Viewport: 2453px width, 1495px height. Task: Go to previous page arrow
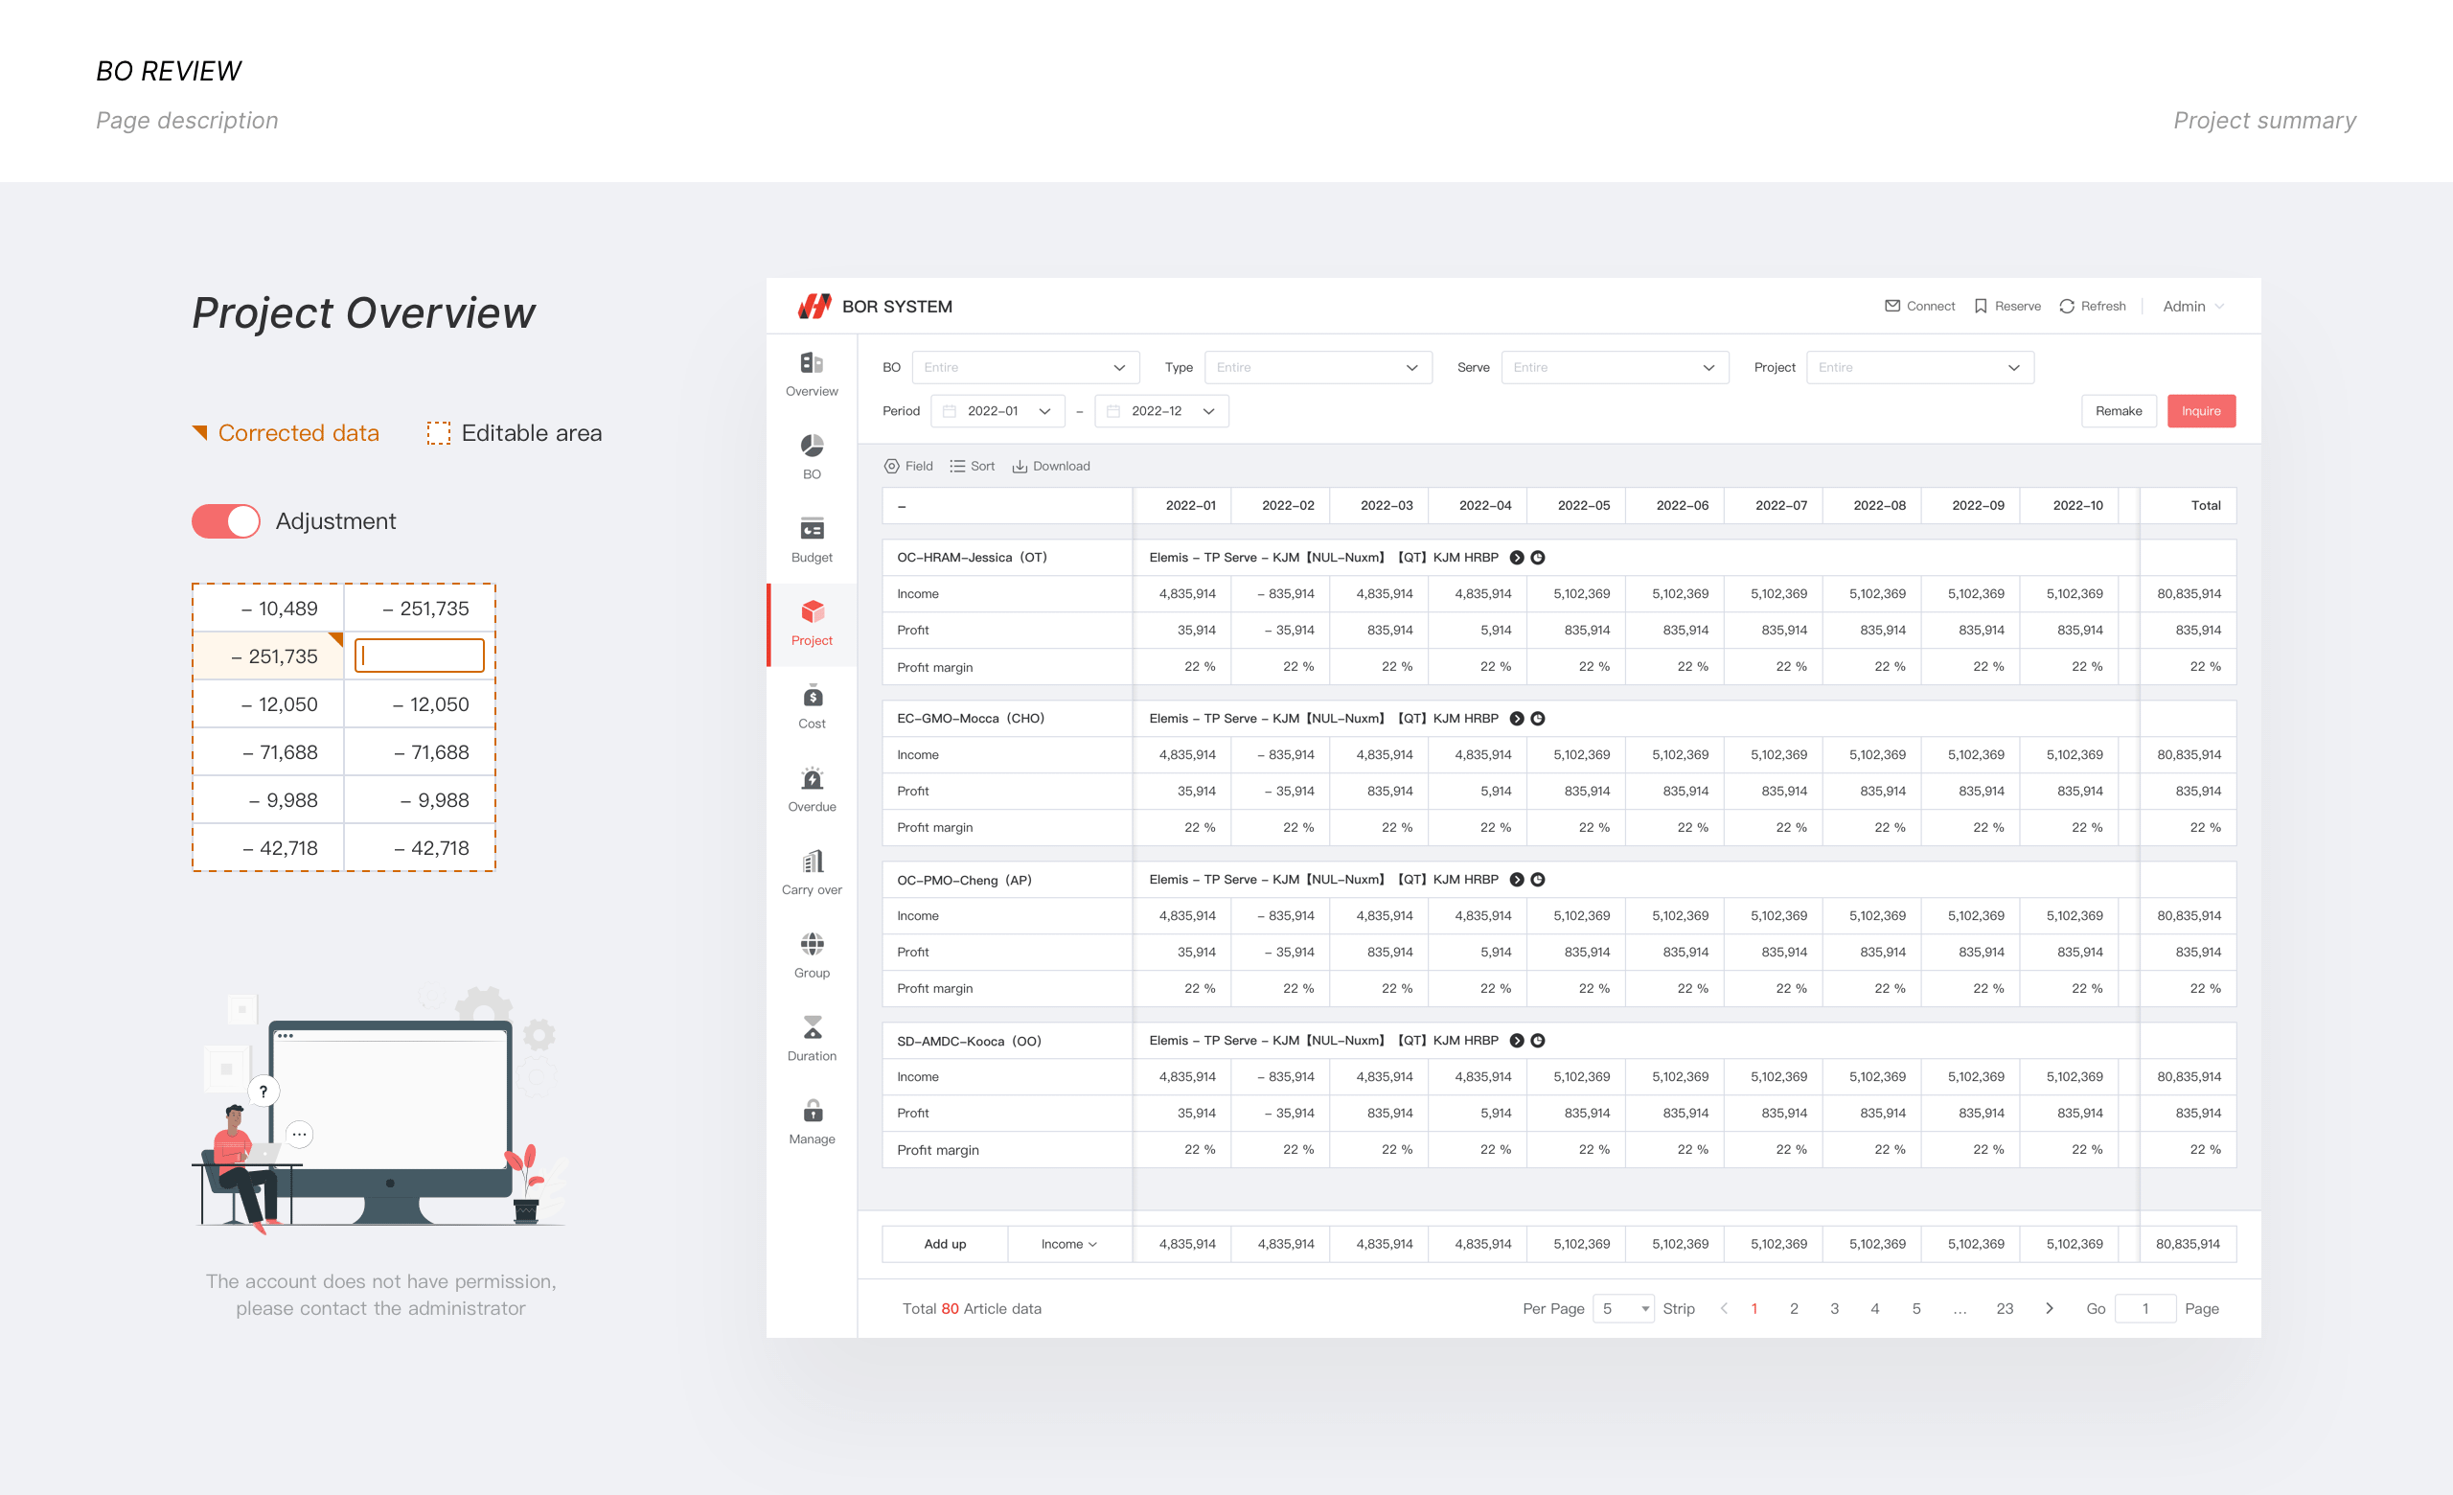click(1723, 1308)
